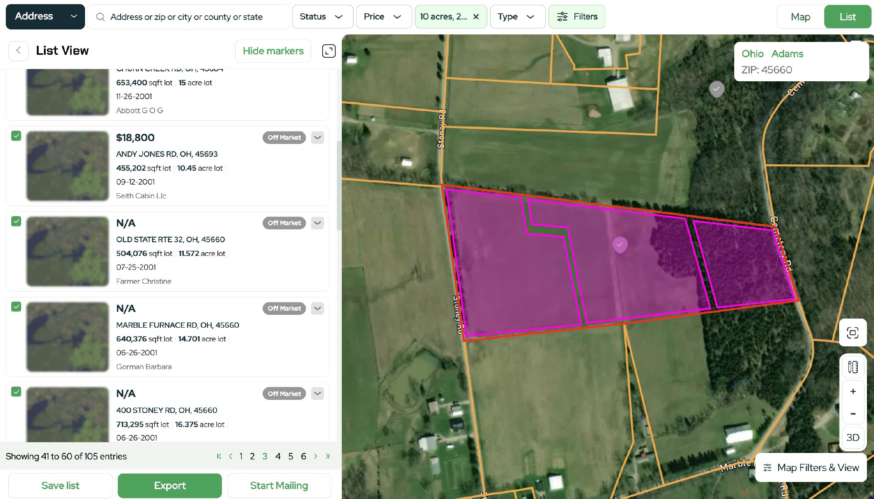Viewport: 874px width, 499px height.
Task: Uncheck the Marble Furnace Rd listing checkbox
Action: click(x=16, y=307)
